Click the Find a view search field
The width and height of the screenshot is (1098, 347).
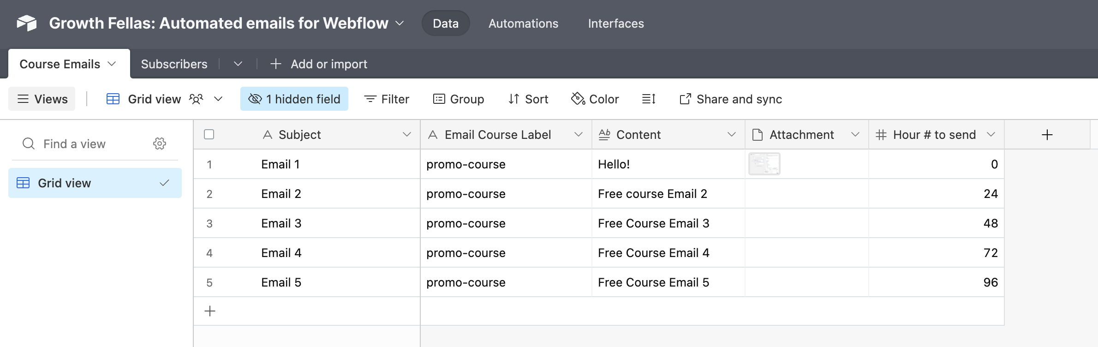pyautogui.click(x=74, y=144)
